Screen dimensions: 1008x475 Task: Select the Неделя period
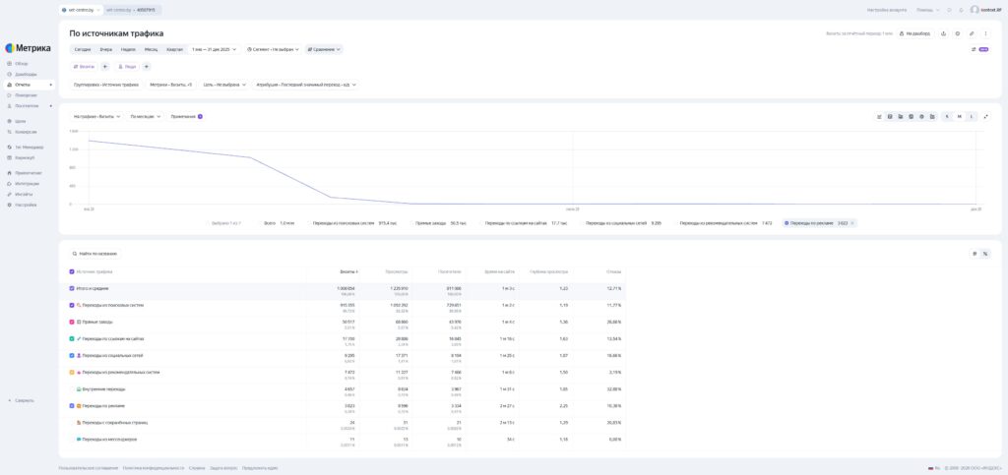128,49
